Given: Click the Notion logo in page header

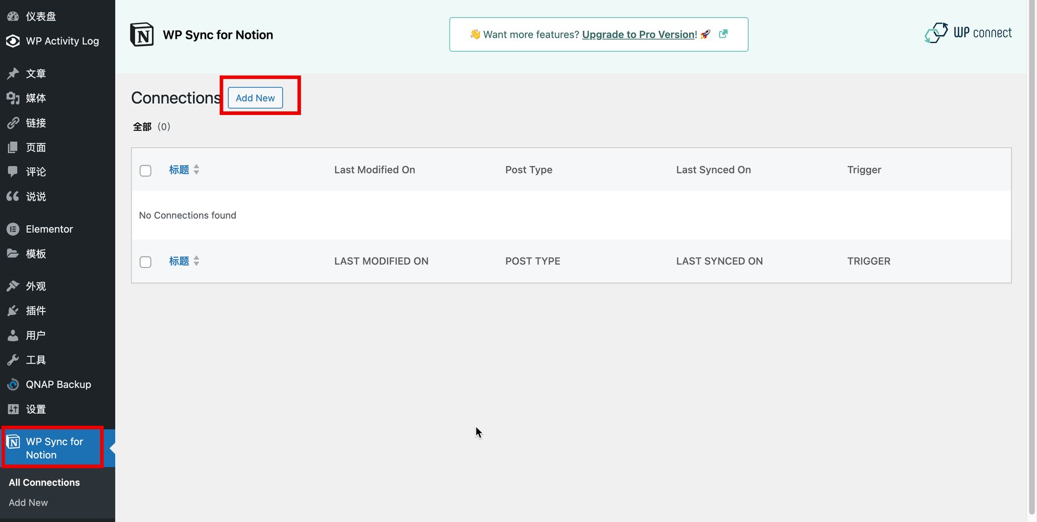Looking at the screenshot, I should 142,35.
